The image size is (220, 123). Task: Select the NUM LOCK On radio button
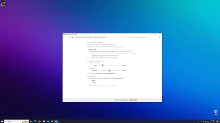coord(92,81)
